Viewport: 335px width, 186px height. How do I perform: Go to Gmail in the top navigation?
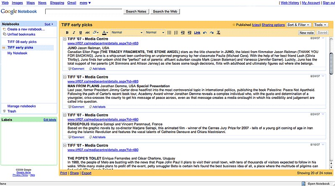[72, 3]
